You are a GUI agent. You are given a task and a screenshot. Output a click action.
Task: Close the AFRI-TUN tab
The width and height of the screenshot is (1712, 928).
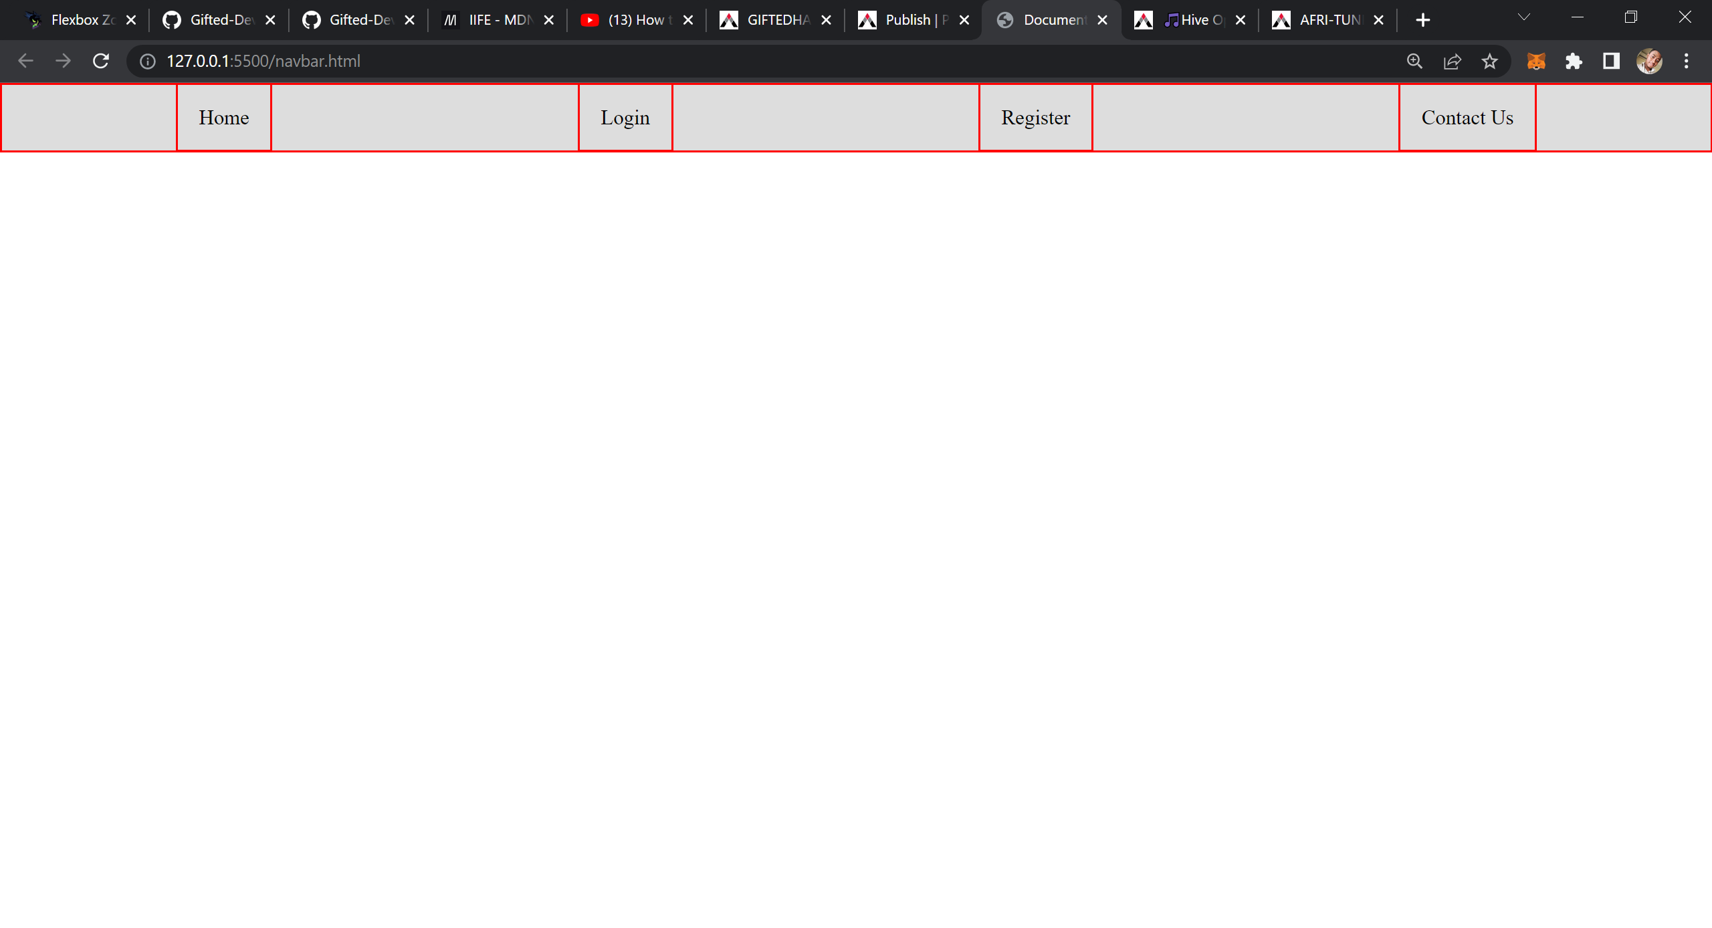(x=1378, y=20)
